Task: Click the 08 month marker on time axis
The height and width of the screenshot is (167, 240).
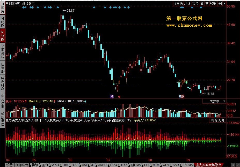Action: tap(150, 160)
